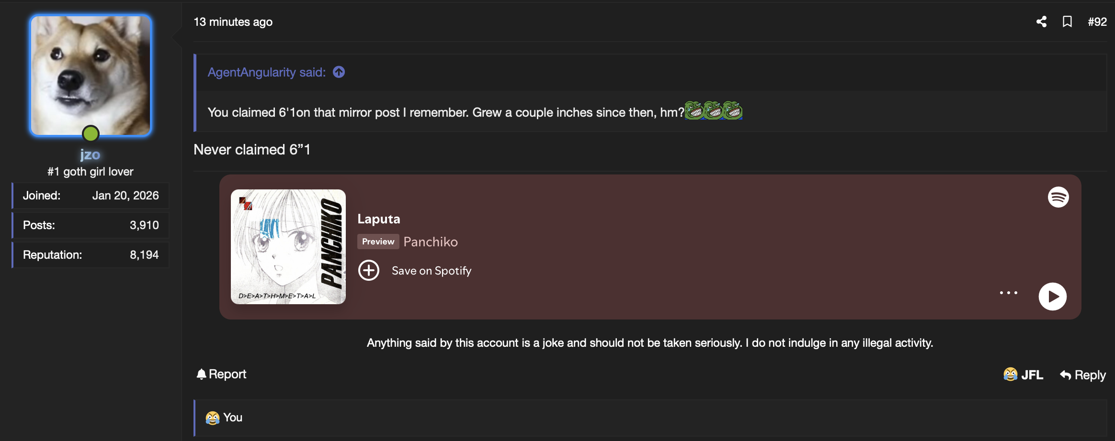Click the Preview badge label

tap(378, 242)
